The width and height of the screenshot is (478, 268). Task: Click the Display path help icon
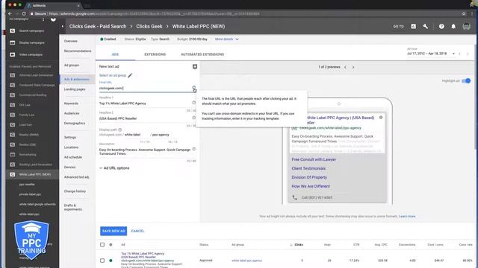[119, 130]
